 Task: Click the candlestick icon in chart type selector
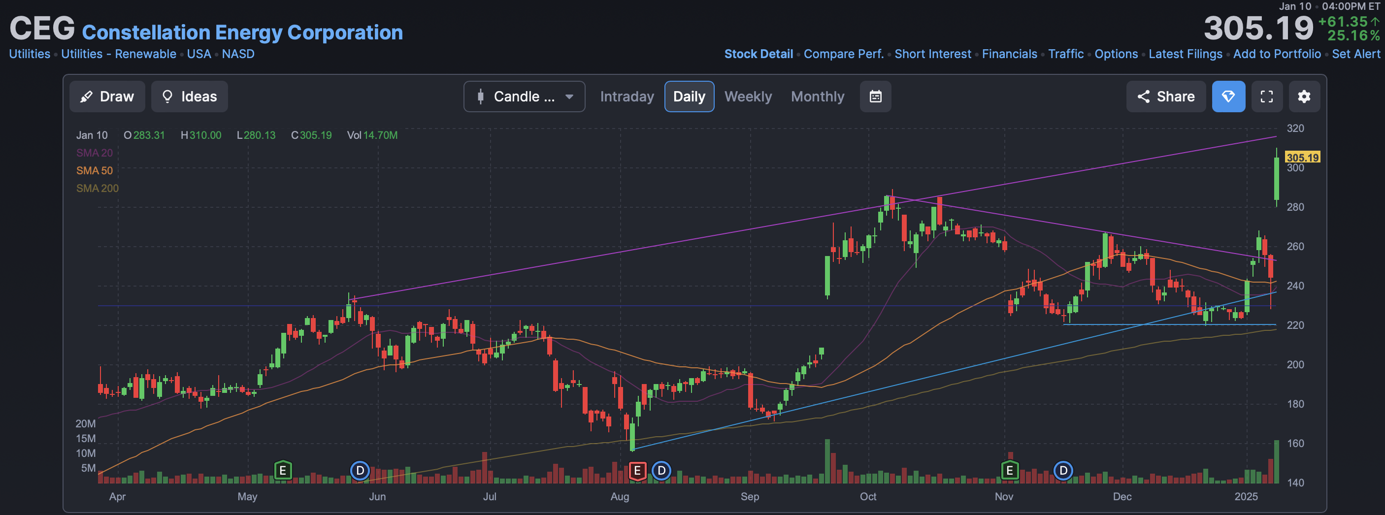point(480,97)
